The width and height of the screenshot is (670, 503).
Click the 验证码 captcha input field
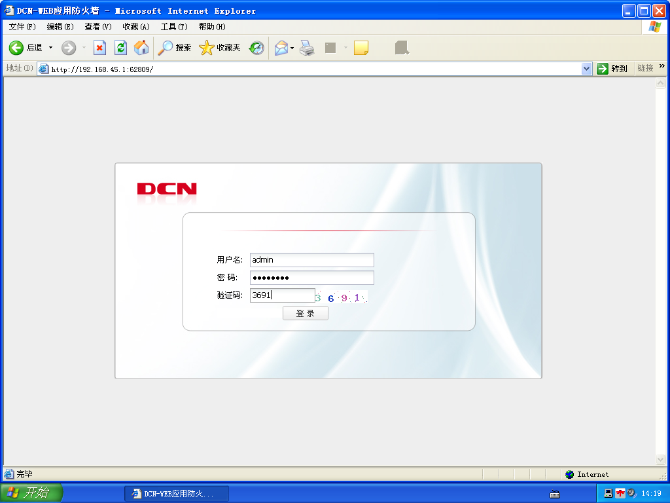pyautogui.click(x=283, y=295)
